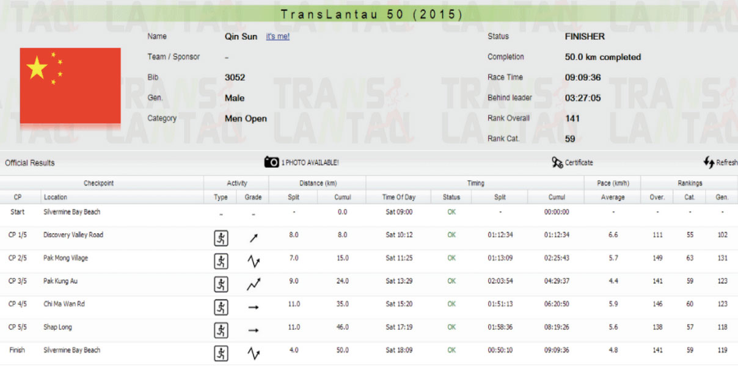This screenshot has width=738, height=380.
Task: Click runner name Qin Sun
Action: (241, 37)
